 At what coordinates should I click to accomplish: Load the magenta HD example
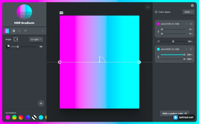click(x=8, y=117)
